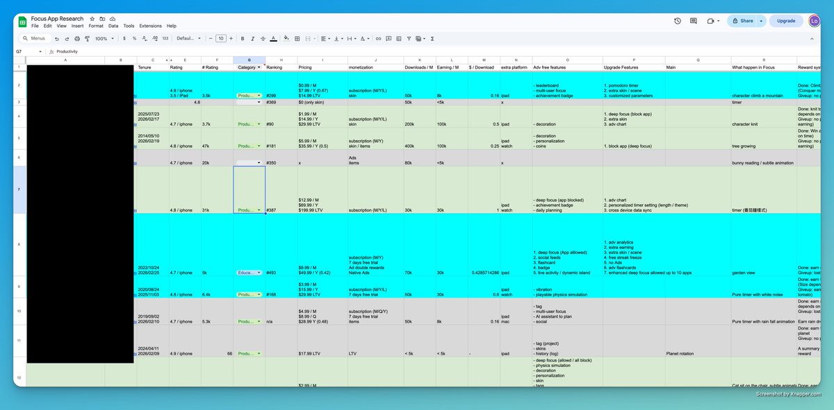Insert a comment from the toolbar
The width and height of the screenshot is (834, 410).
[389, 38]
